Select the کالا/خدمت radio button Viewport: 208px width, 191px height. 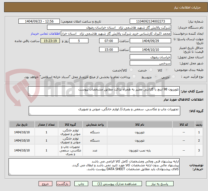[x=131, y=70]
